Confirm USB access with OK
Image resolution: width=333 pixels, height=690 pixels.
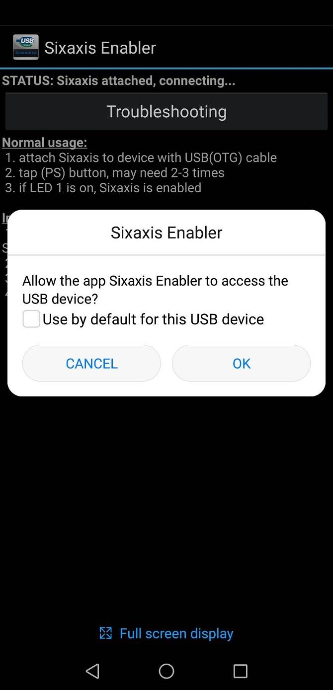242,363
